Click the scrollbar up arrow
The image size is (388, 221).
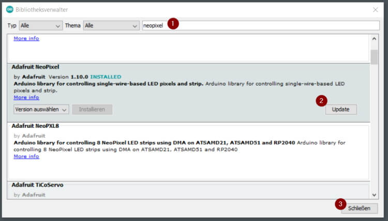click(x=374, y=39)
